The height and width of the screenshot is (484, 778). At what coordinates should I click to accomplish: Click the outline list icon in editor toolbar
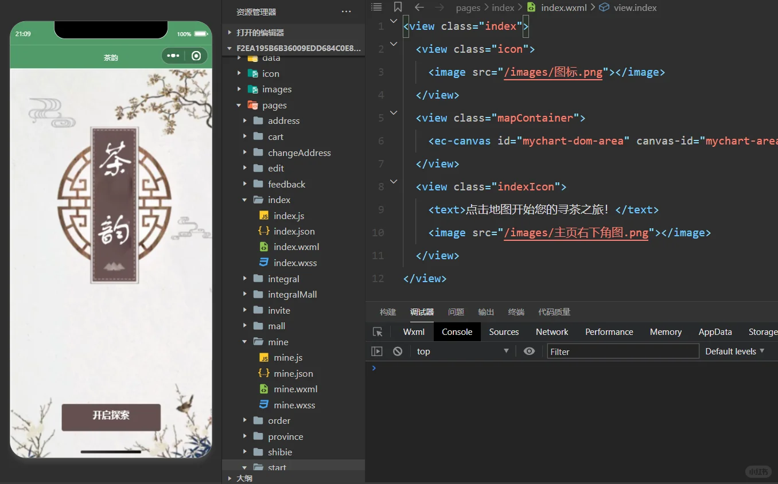376,7
